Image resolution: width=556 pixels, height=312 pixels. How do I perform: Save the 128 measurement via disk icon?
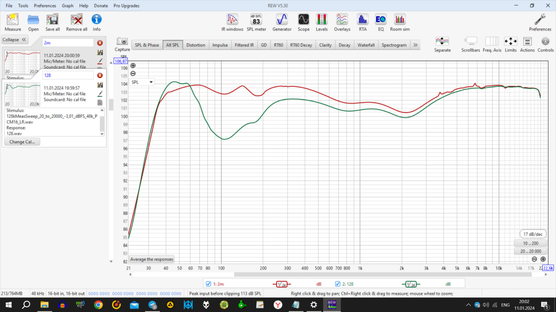100,85
